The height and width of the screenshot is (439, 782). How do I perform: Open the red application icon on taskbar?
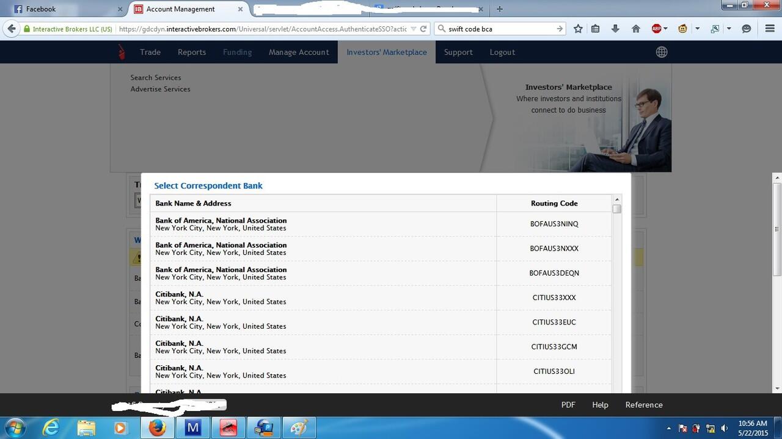tap(228, 428)
